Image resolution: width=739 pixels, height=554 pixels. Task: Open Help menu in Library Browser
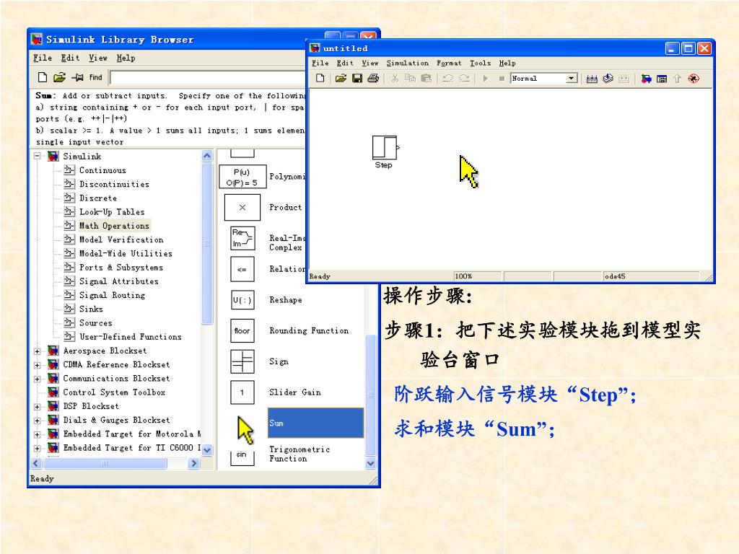126,58
